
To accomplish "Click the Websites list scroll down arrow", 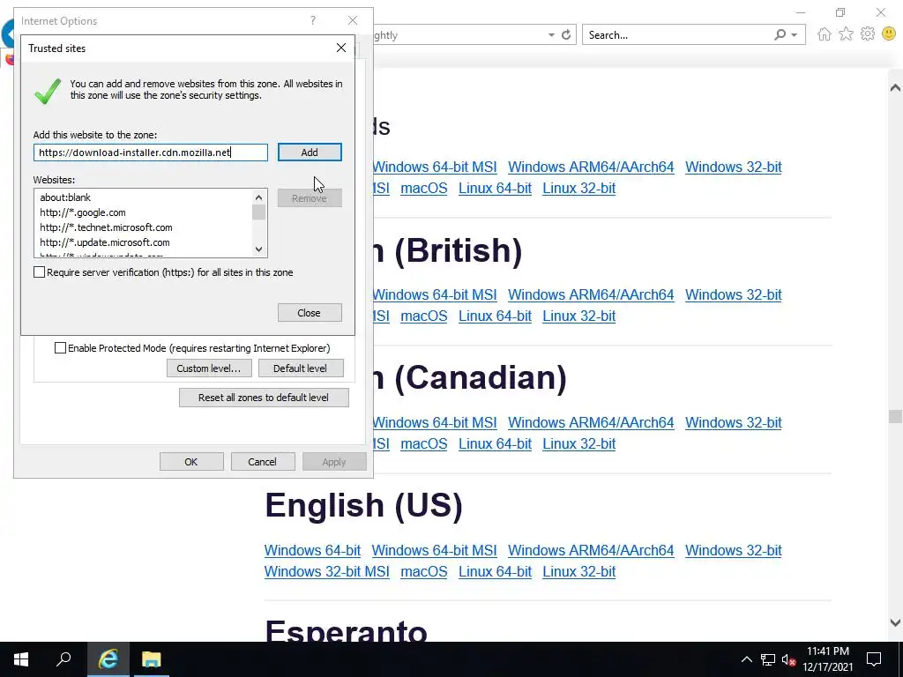I will pos(258,249).
